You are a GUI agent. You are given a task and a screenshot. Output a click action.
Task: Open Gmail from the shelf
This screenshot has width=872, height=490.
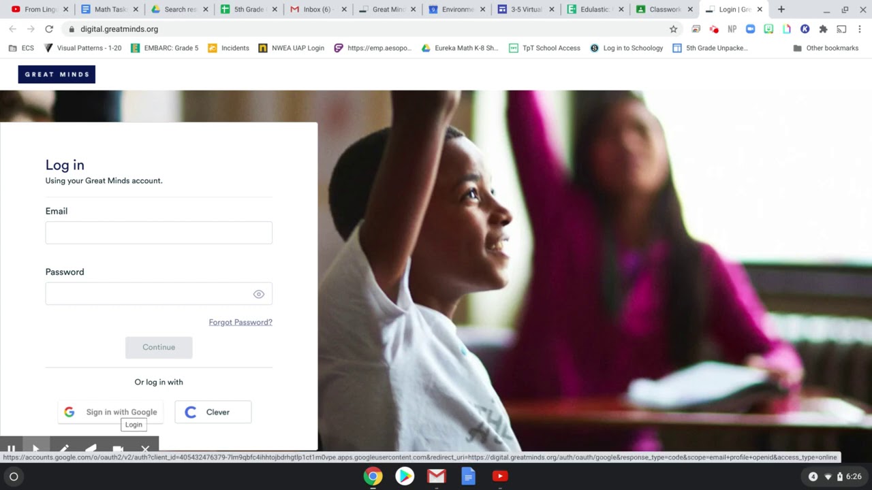click(x=437, y=476)
